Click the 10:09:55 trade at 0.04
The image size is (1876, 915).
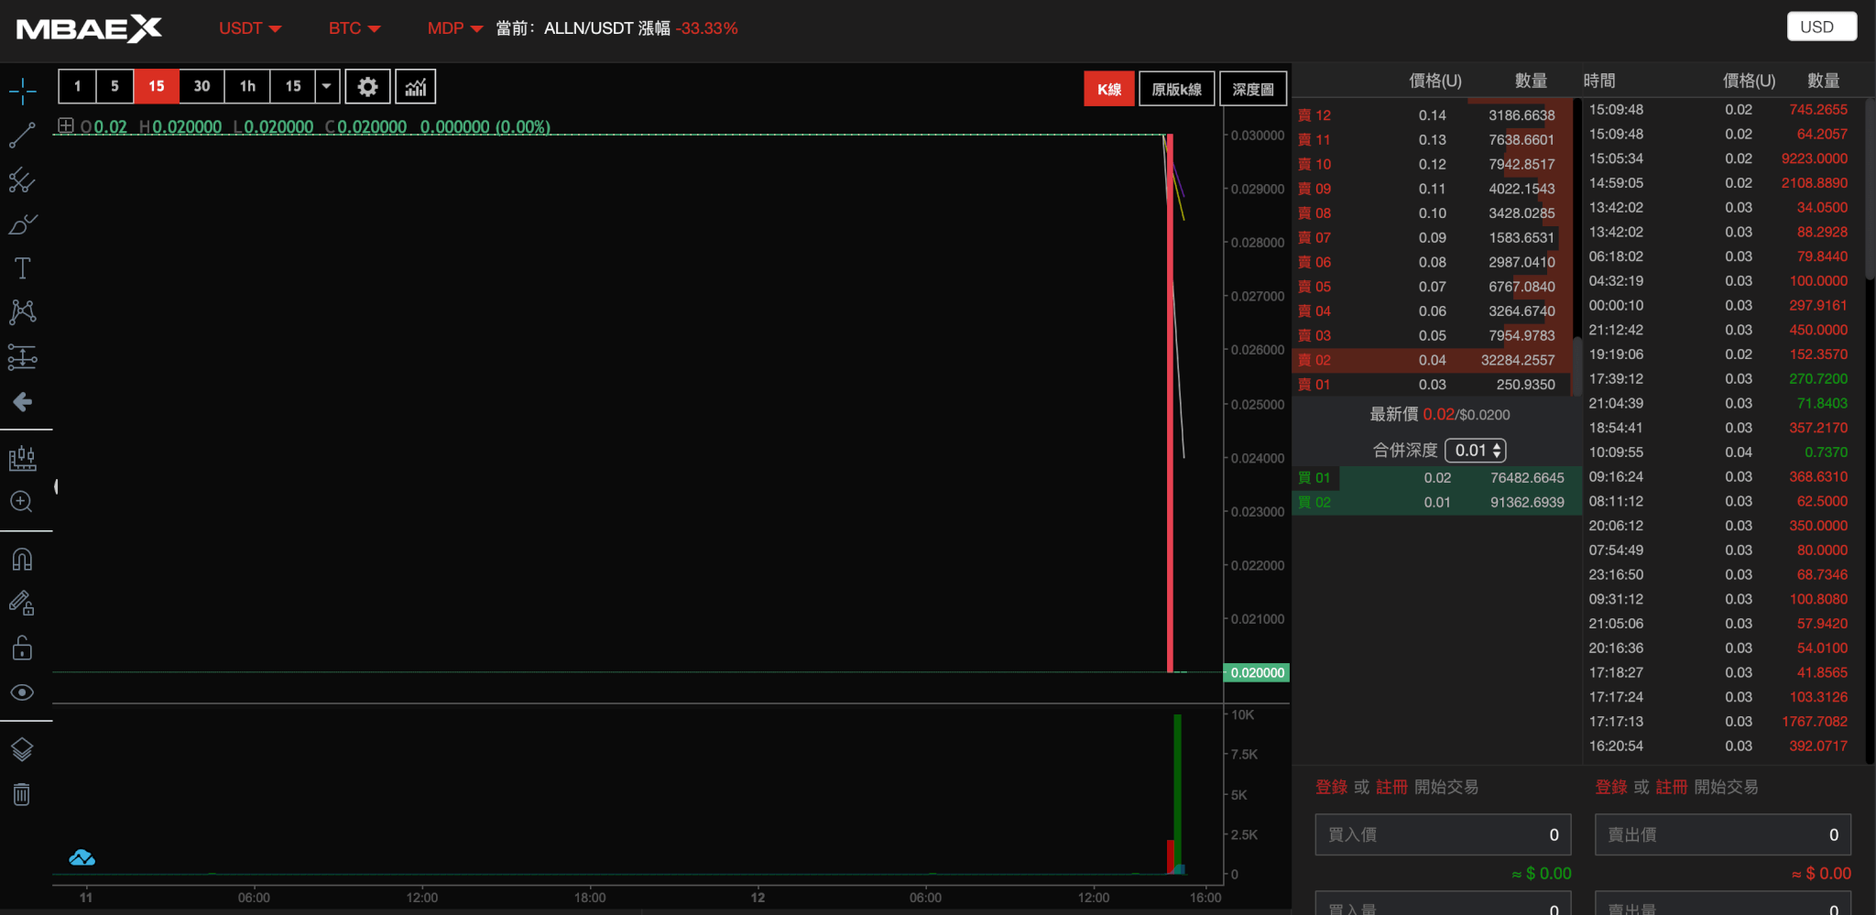tap(1722, 452)
